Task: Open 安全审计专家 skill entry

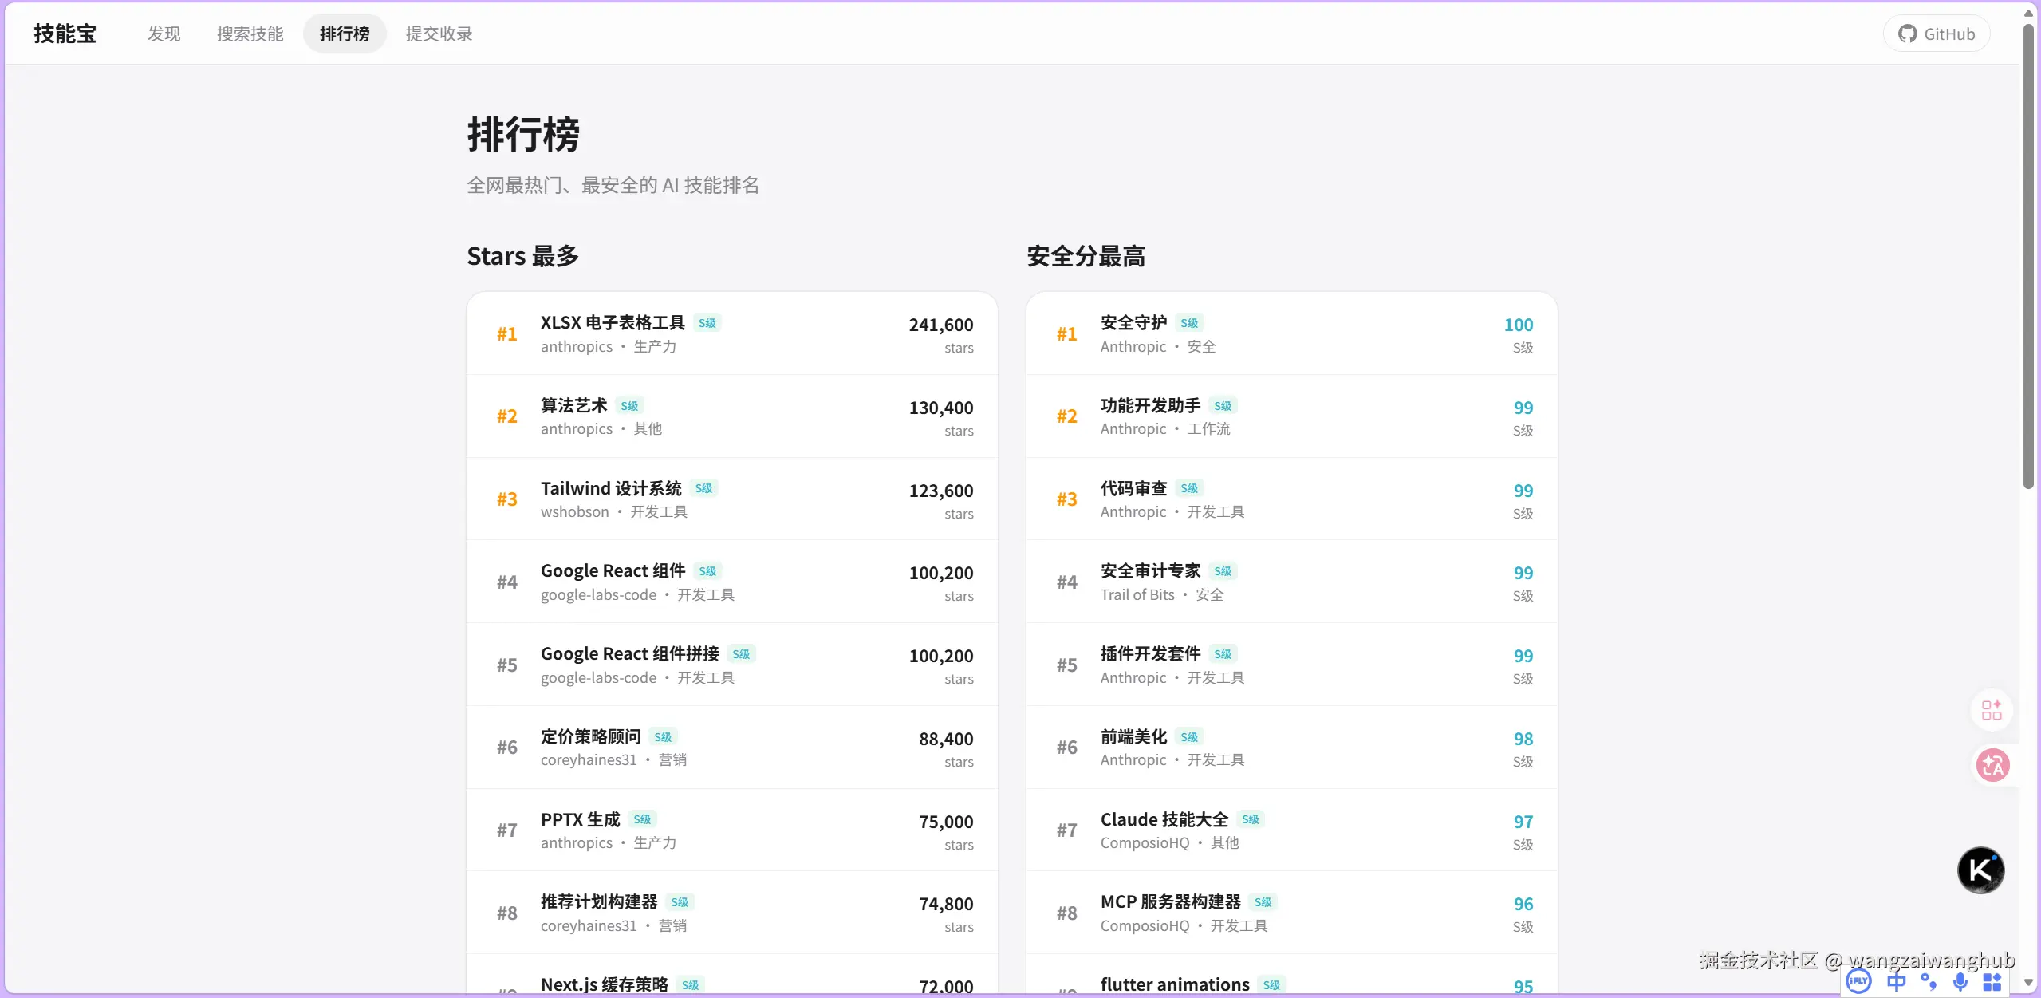Action: [1292, 582]
